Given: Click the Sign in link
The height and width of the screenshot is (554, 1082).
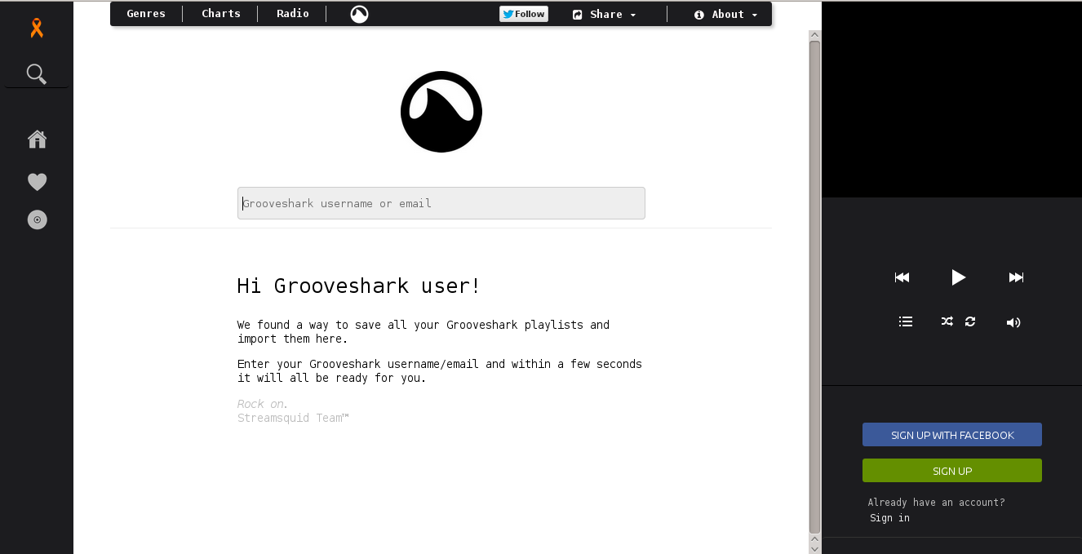Looking at the screenshot, I should (x=889, y=518).
